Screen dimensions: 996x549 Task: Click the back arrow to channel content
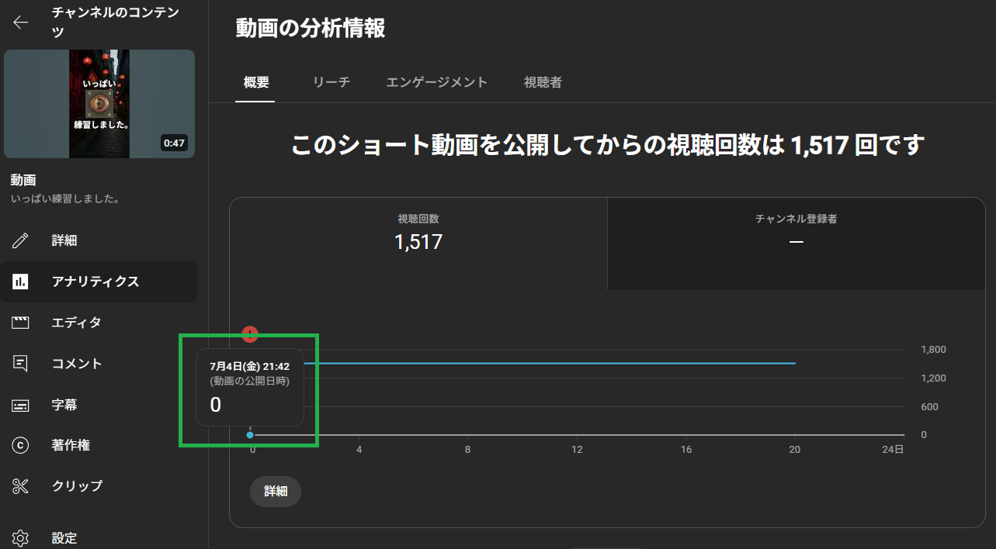(20, 22)
